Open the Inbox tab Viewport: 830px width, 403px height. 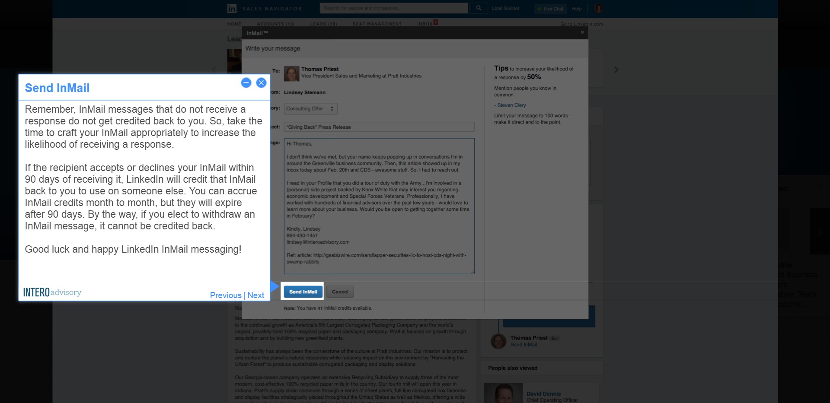pyautogui.click(x=425, y=24)
